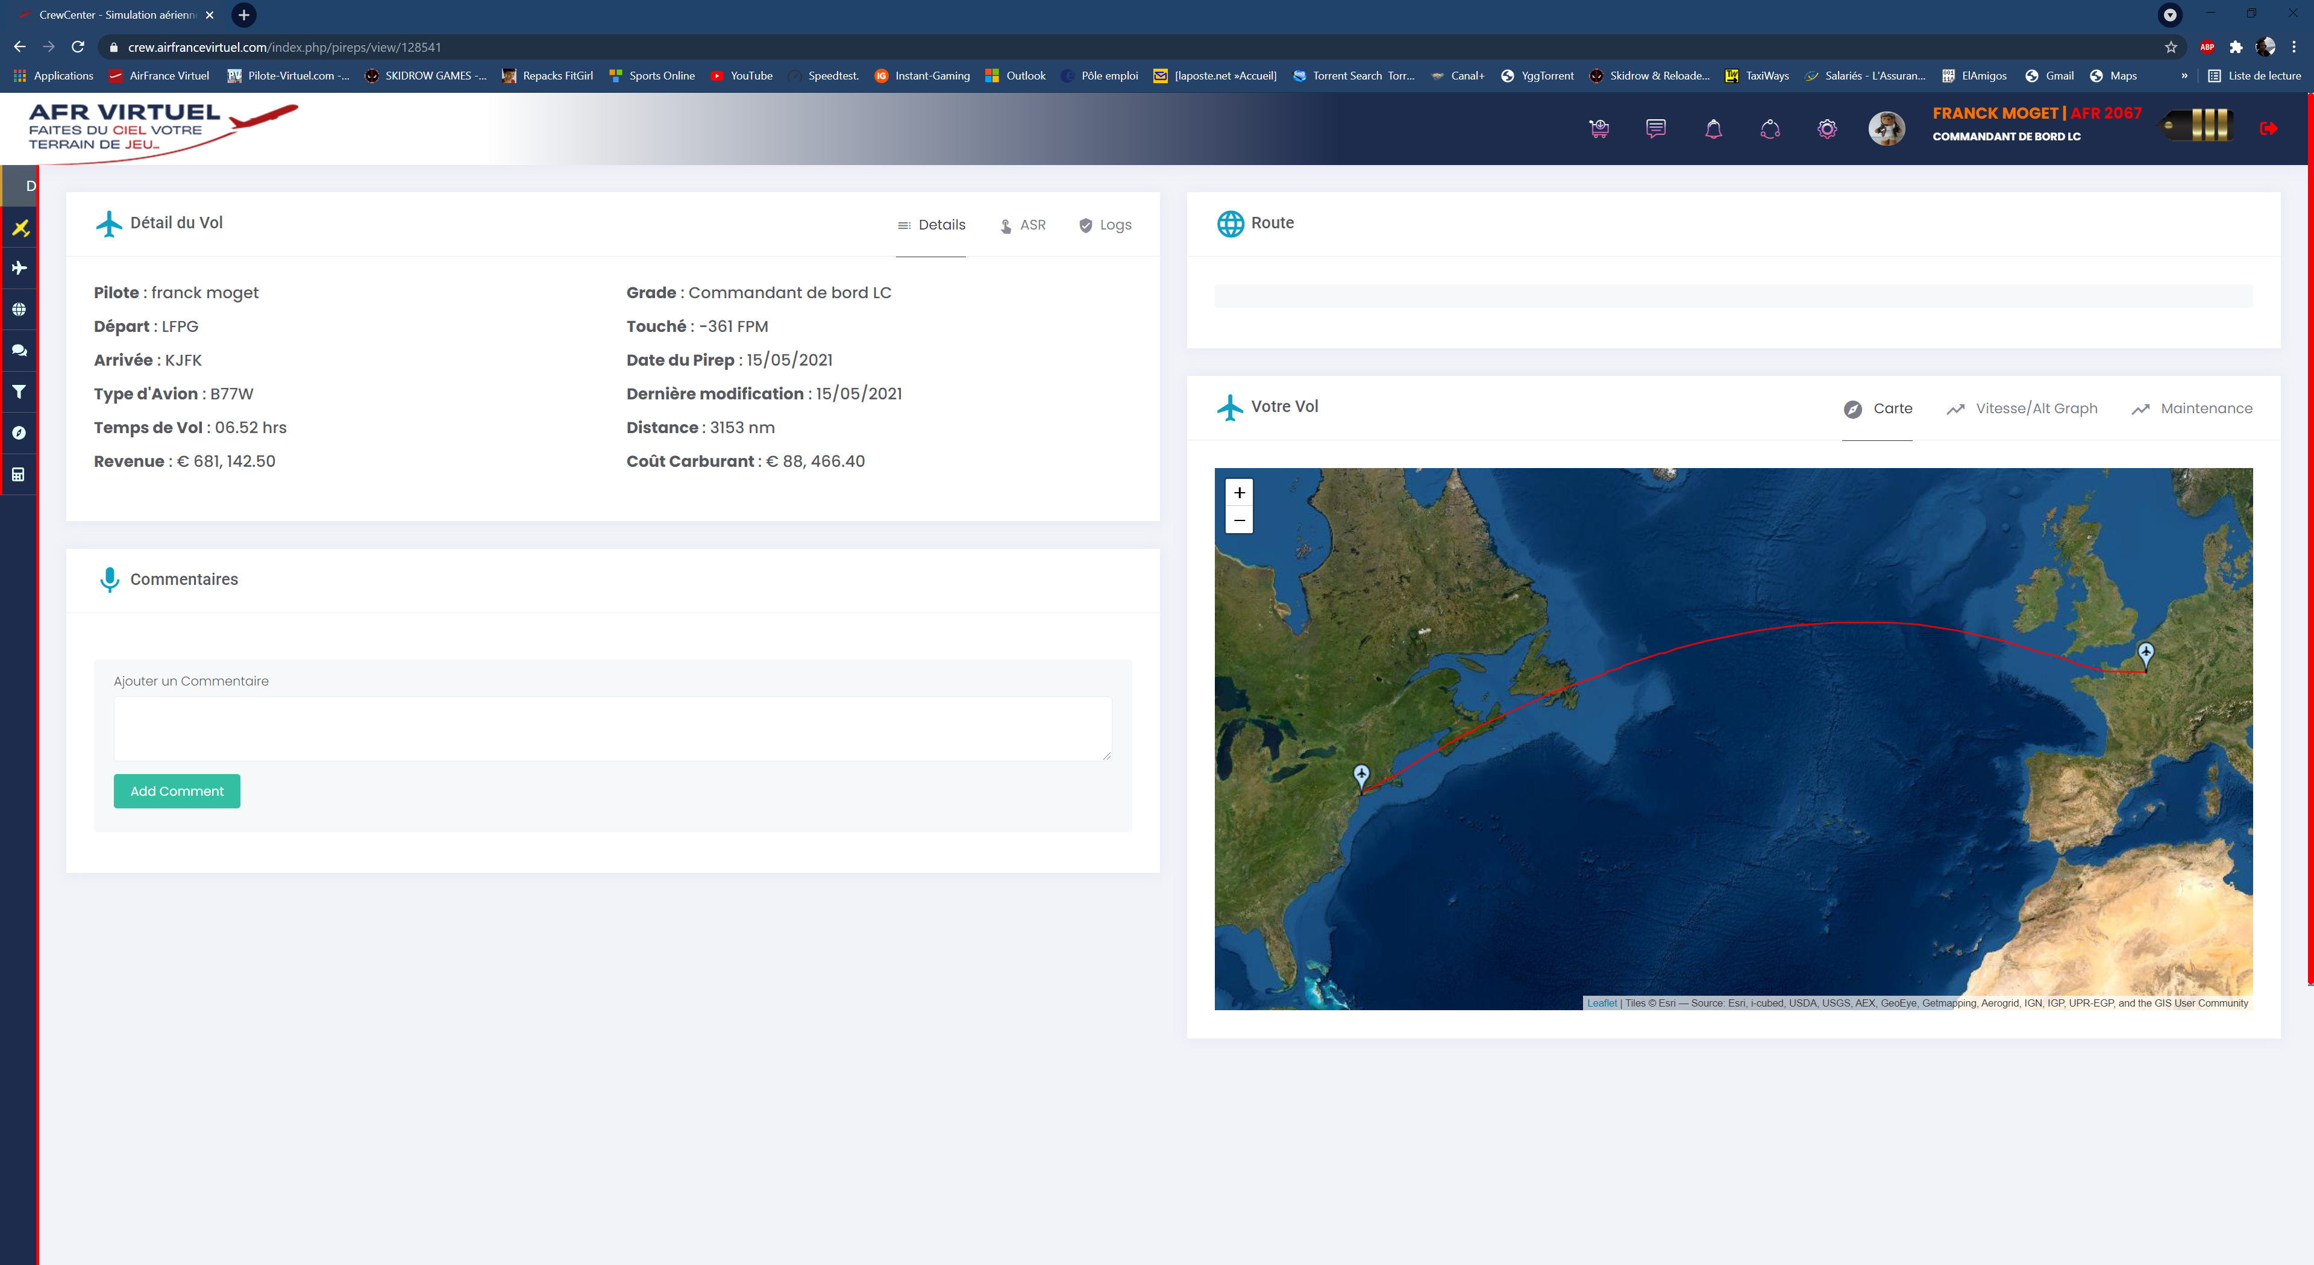Zoom in on the map
The image size is (2314, 1265).
point(1240,493)
